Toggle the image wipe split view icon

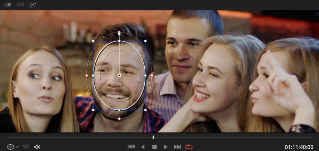point(7,5)
